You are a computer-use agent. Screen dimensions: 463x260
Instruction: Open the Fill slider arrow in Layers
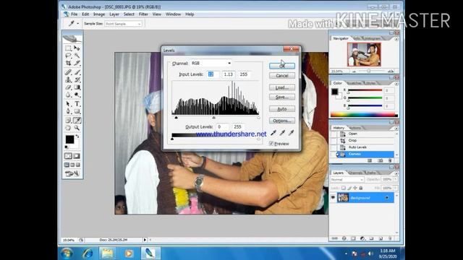coord(396,188)
